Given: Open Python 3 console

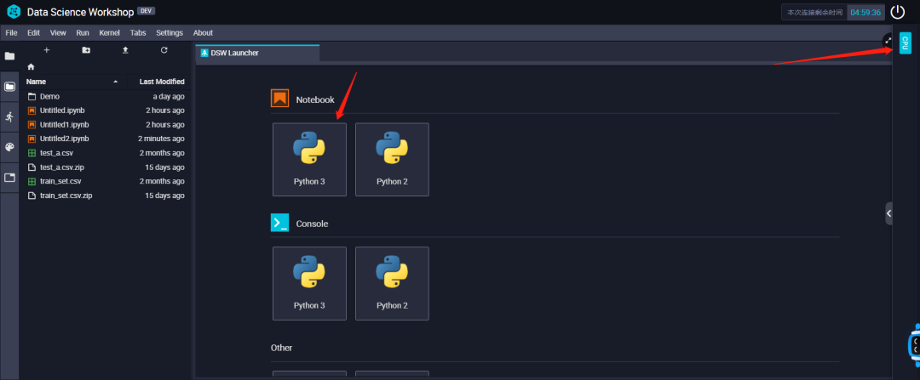Looking at the screenshot, I should click(309, 283).
